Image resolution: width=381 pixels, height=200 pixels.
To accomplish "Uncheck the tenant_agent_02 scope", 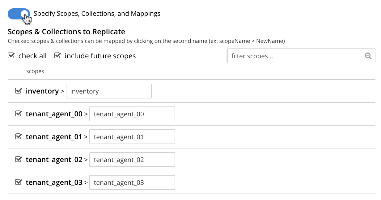I will pos(19,159).
